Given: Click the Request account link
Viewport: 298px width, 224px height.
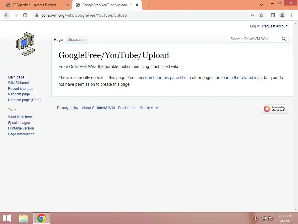Looking at the screenshot, I should (275, 26).
